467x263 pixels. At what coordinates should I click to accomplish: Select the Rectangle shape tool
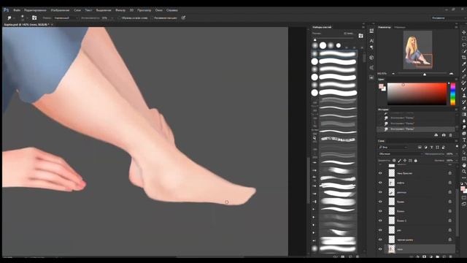(464, 159)
